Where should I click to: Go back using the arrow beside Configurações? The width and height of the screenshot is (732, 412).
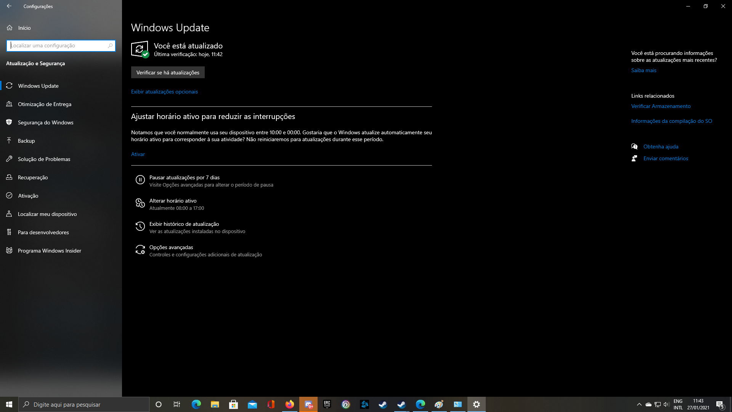click(9, 6)
